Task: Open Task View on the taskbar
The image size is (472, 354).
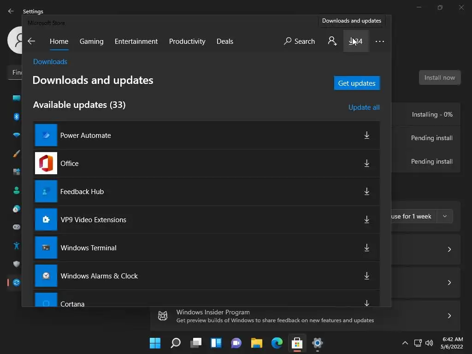Action: pos(195,343)
